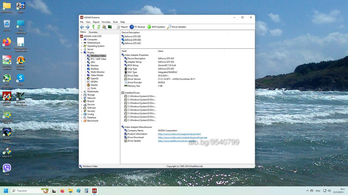The height and width of the screenshot is (195, 348).
Task: Open the aida64.com driver-updates link
Action: 177,141
